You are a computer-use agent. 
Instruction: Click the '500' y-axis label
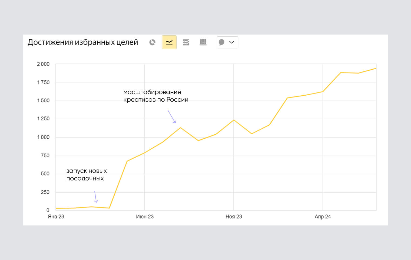45,174
